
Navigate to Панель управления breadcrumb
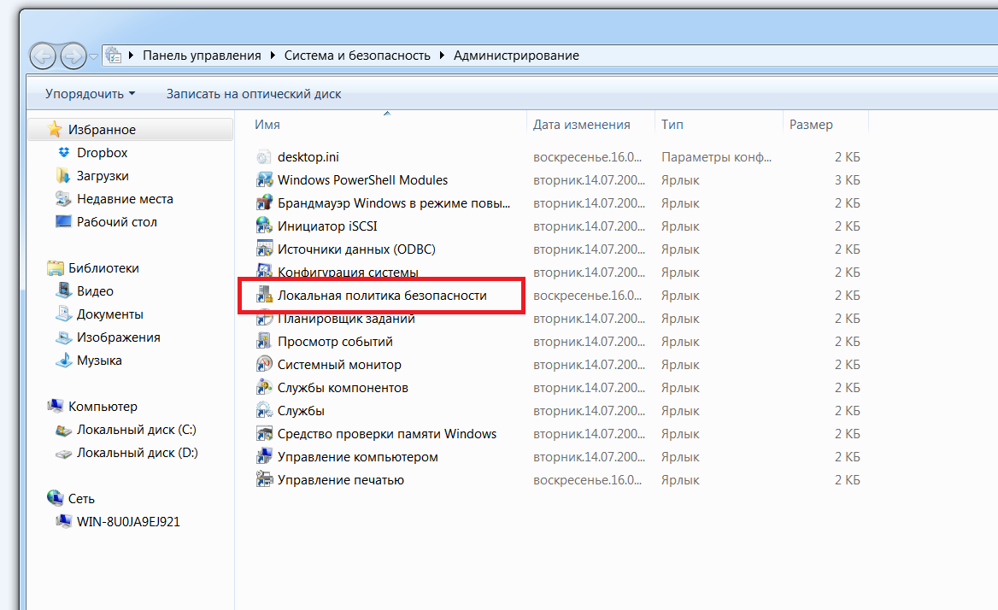click(202, 56)
